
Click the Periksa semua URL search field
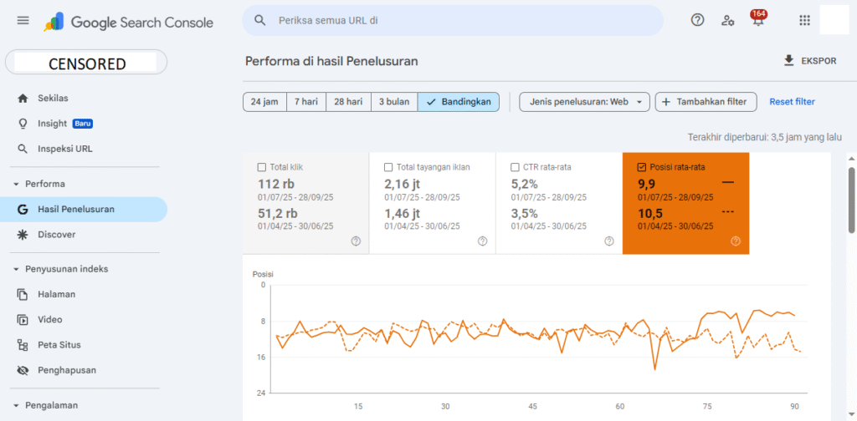click(x=452, y=21)
